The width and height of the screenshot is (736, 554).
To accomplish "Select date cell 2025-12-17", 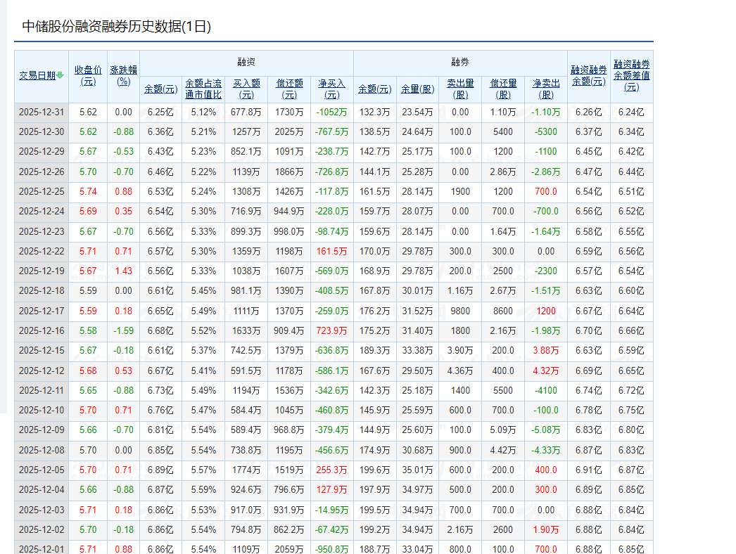I will [42, 311].
